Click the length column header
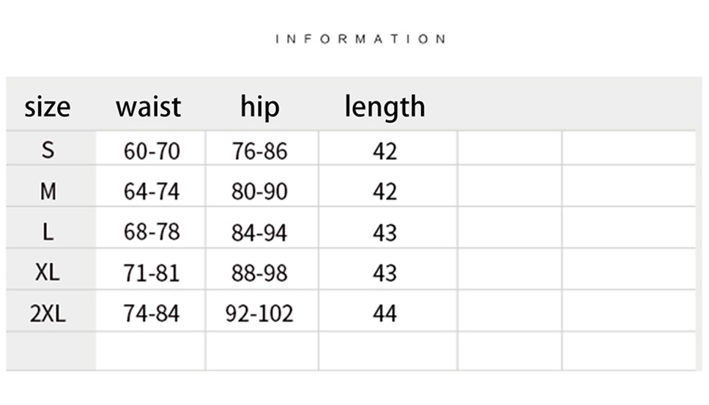The width and height of the screenshot is (709, 405). (x=385, y=107)
